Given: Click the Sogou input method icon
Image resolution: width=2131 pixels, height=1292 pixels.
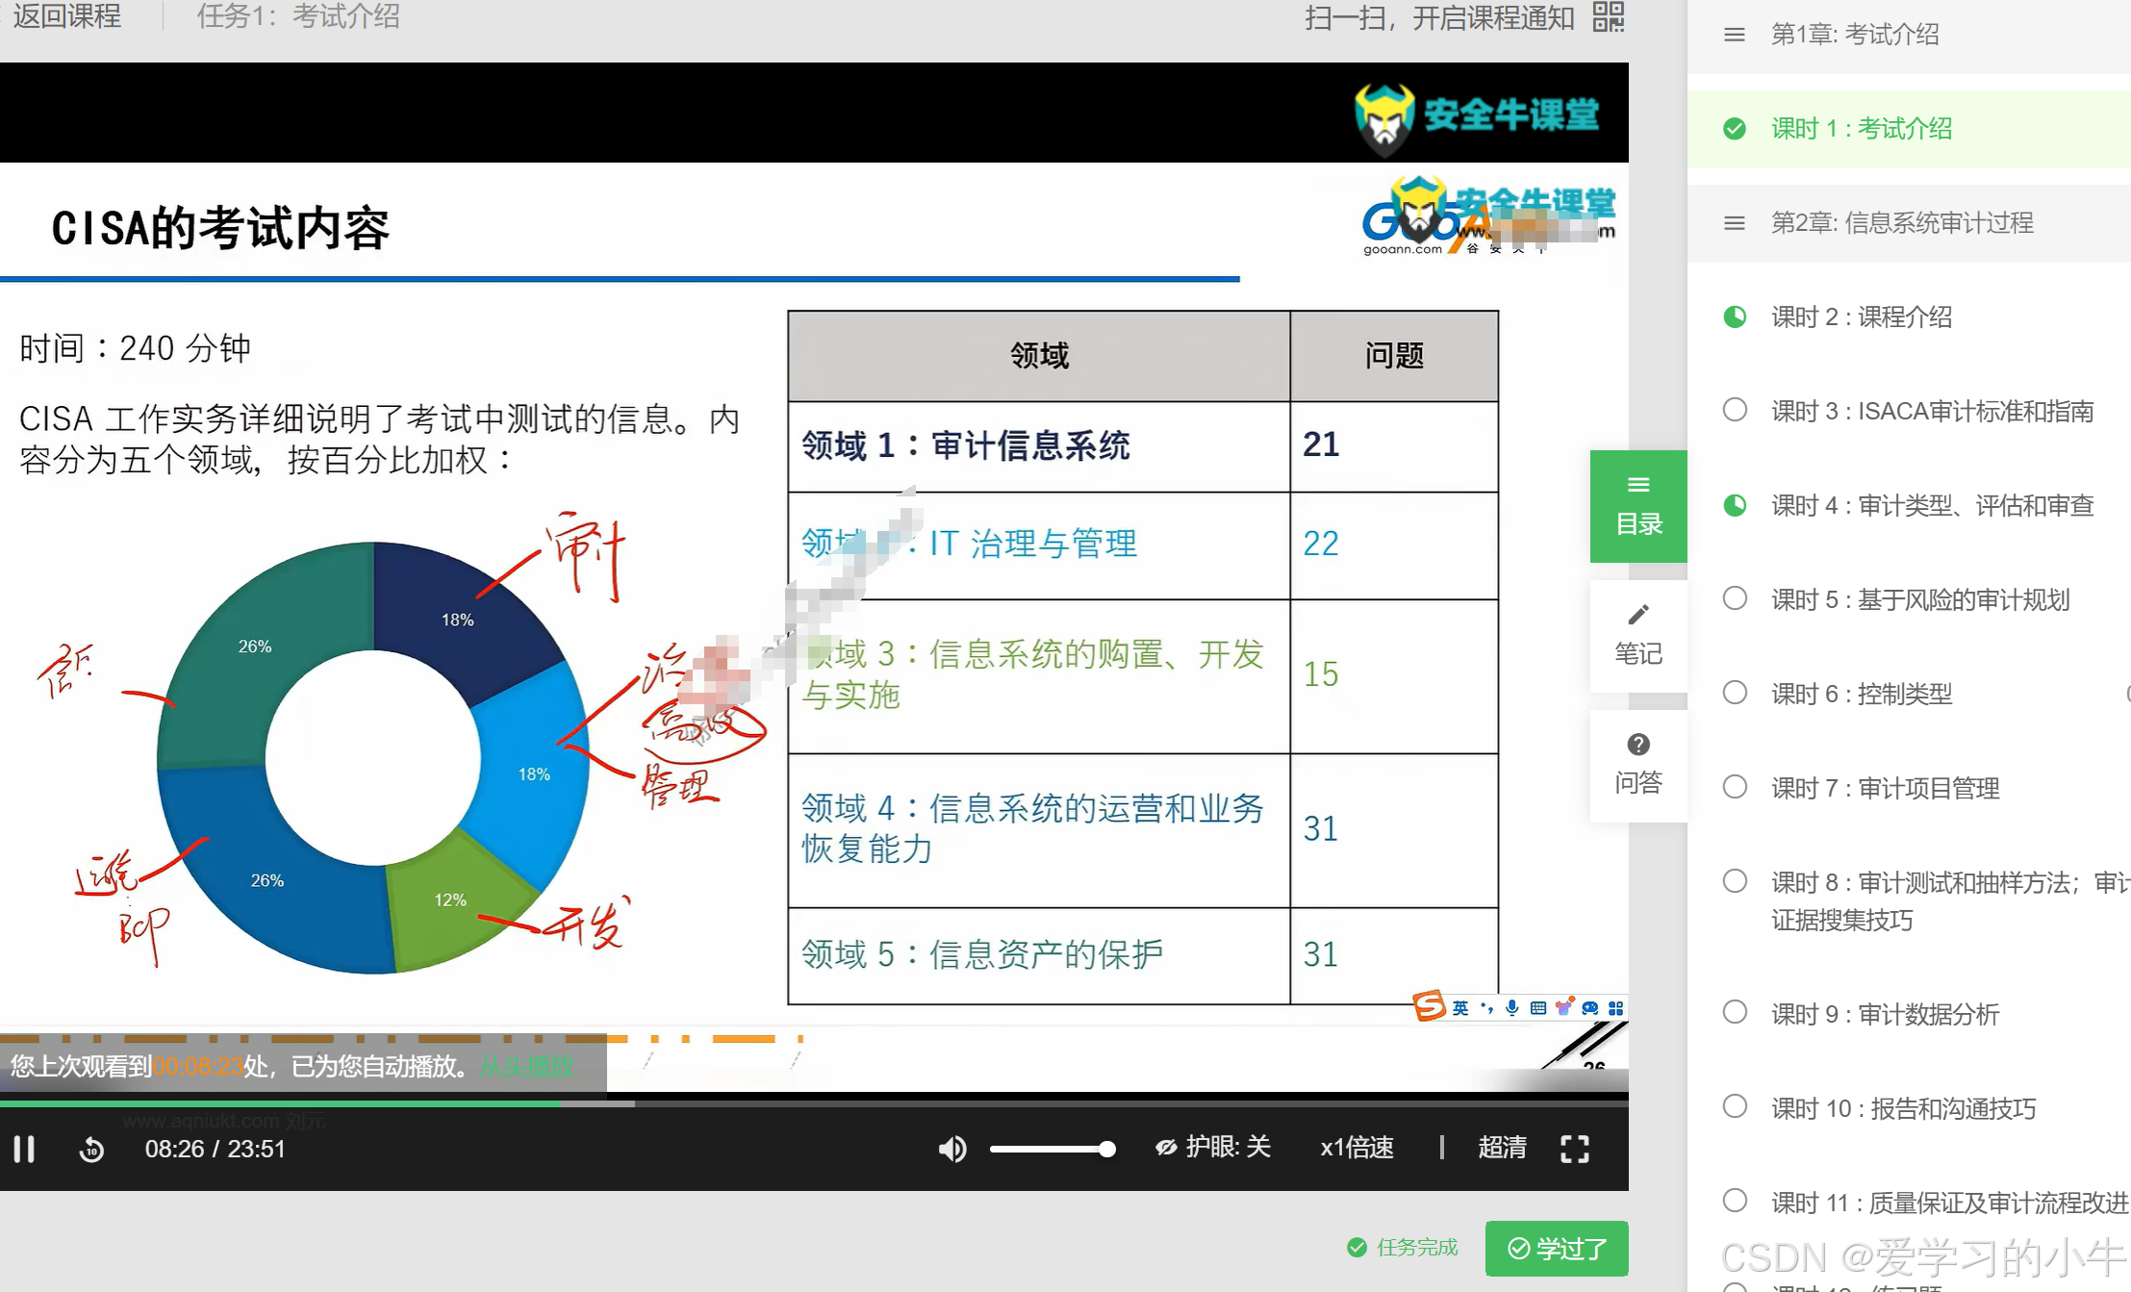Looking at the screenshot, I should (1429, 1006).
